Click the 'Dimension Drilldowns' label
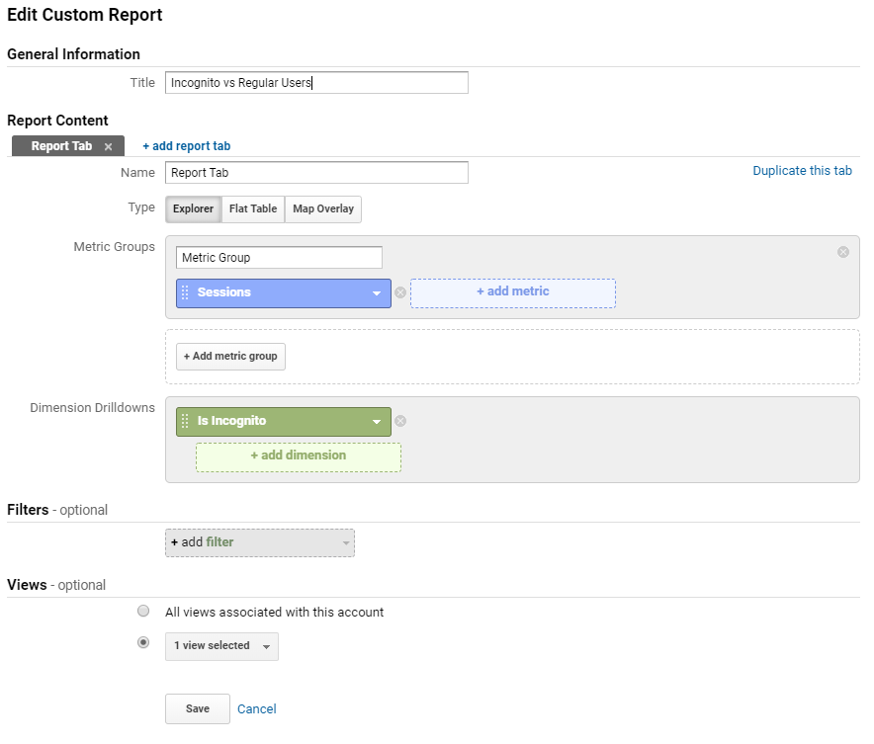The image size is (874, 744). 93,408
